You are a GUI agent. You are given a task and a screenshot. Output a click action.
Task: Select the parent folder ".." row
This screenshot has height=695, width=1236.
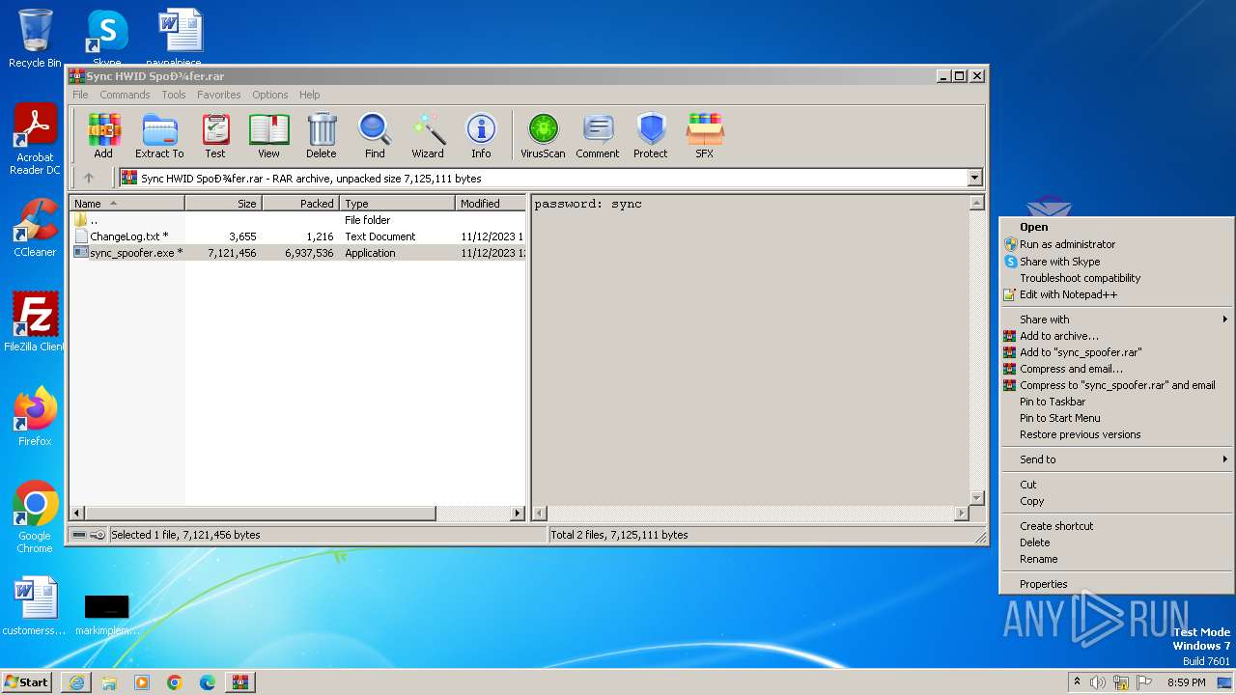(x=297, y=220)
